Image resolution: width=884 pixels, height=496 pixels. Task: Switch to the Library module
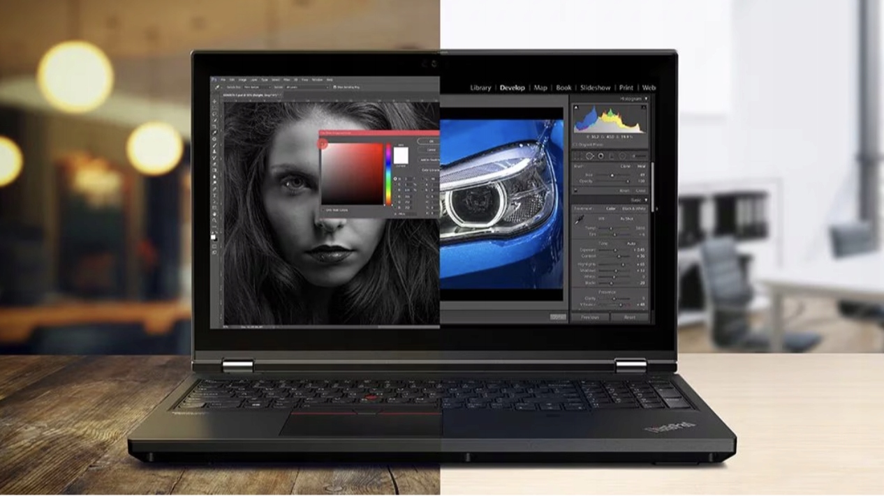pyautogui.click(x=480, y=88)
